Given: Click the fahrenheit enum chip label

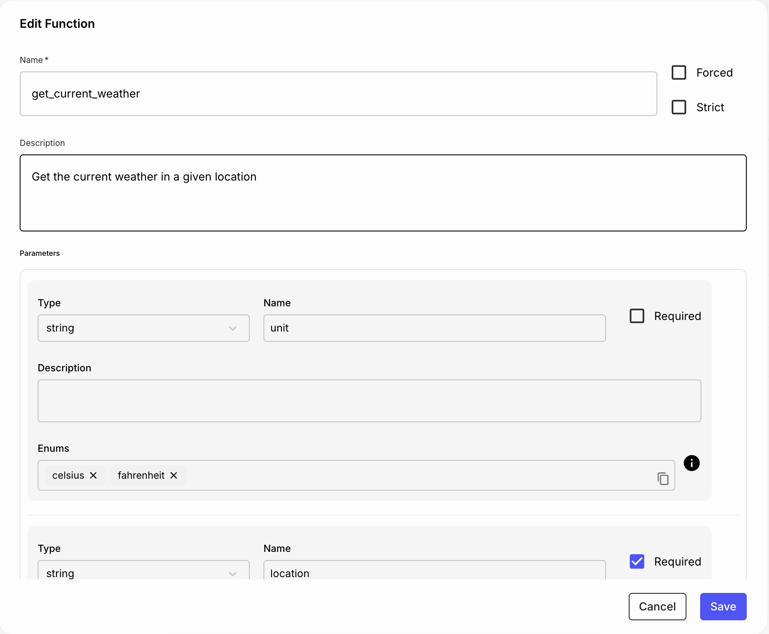Looking at the screenshot, I should point(141,475).
